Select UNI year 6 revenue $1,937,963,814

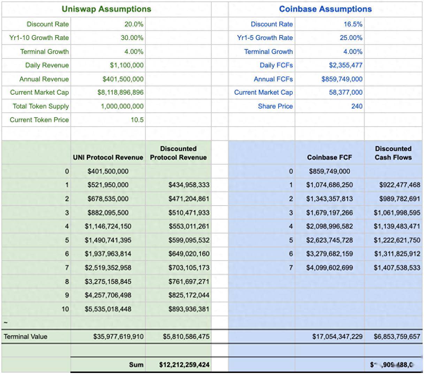108,254
